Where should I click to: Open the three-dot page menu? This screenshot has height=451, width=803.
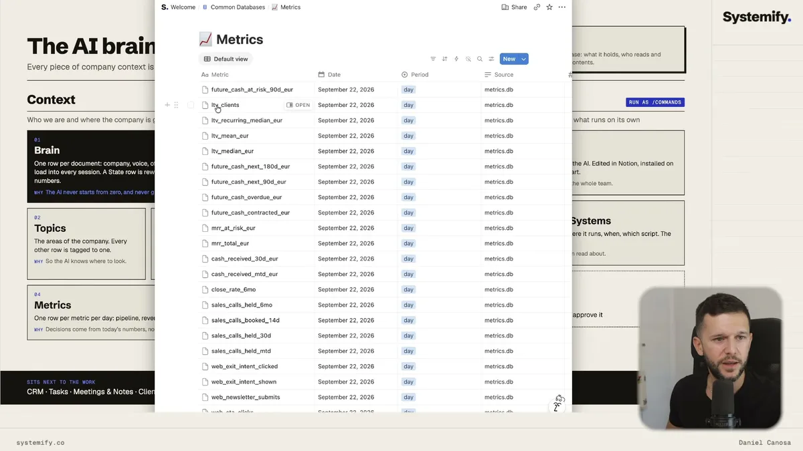pos(562,7)
